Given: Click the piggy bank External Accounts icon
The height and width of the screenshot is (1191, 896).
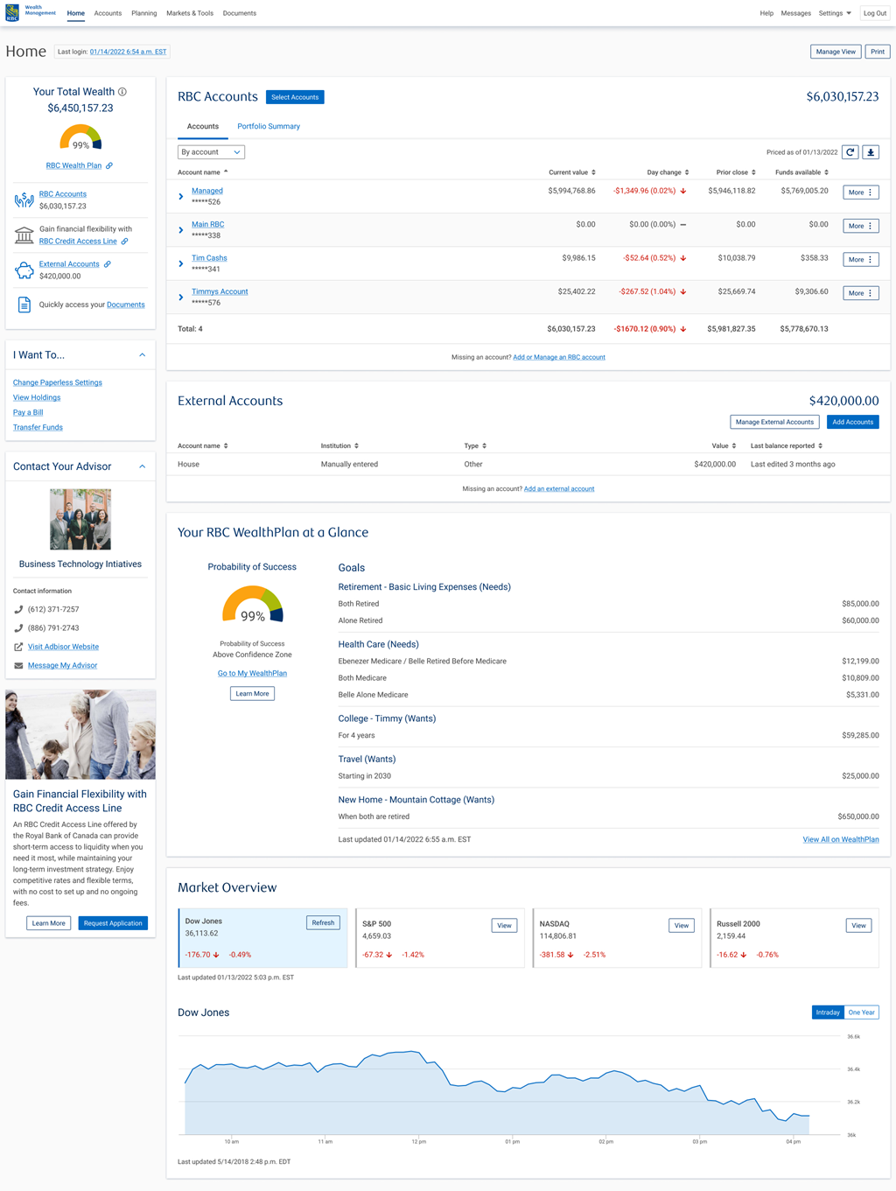Looking at the screenshot, I should (24, 270).
